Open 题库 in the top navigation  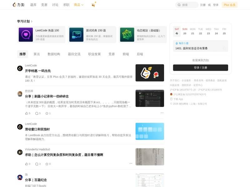33,5
